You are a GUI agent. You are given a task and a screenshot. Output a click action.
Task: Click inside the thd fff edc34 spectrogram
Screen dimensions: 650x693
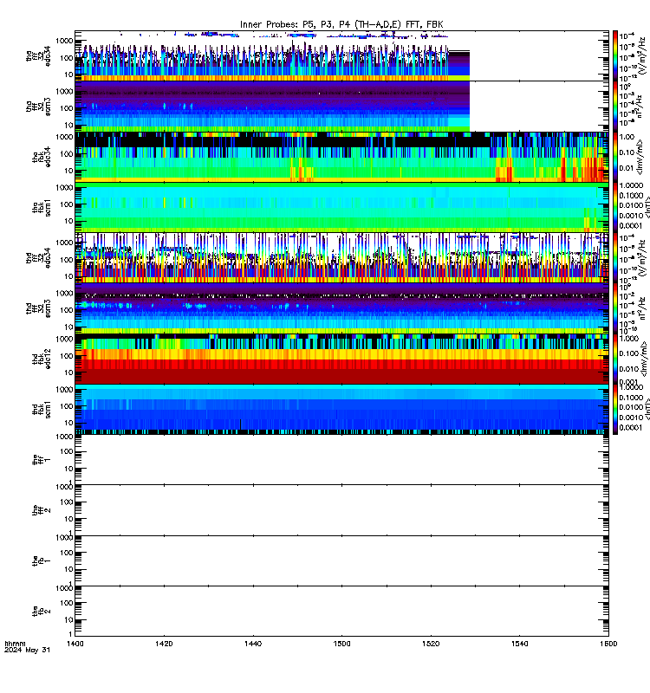coord(341,257)
